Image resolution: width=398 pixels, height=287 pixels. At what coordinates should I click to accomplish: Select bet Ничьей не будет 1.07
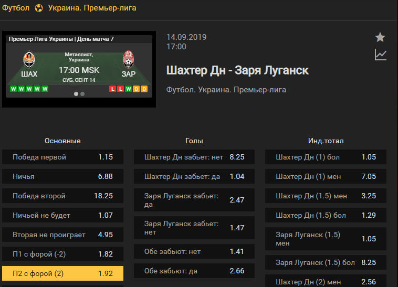[x=62, y=215]
